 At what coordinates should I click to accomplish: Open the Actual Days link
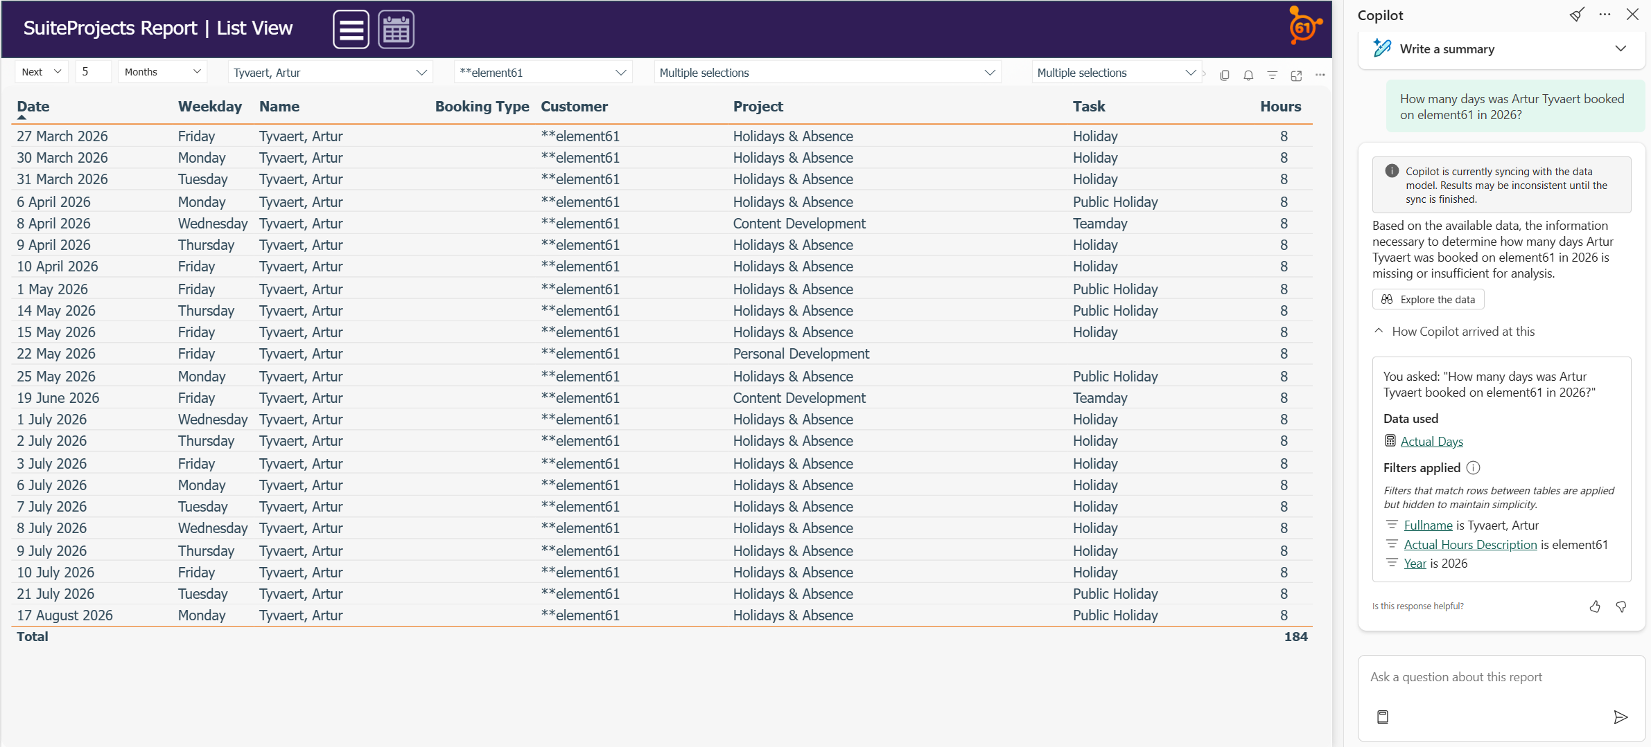pyautogui.click(x=1431, y=441)
